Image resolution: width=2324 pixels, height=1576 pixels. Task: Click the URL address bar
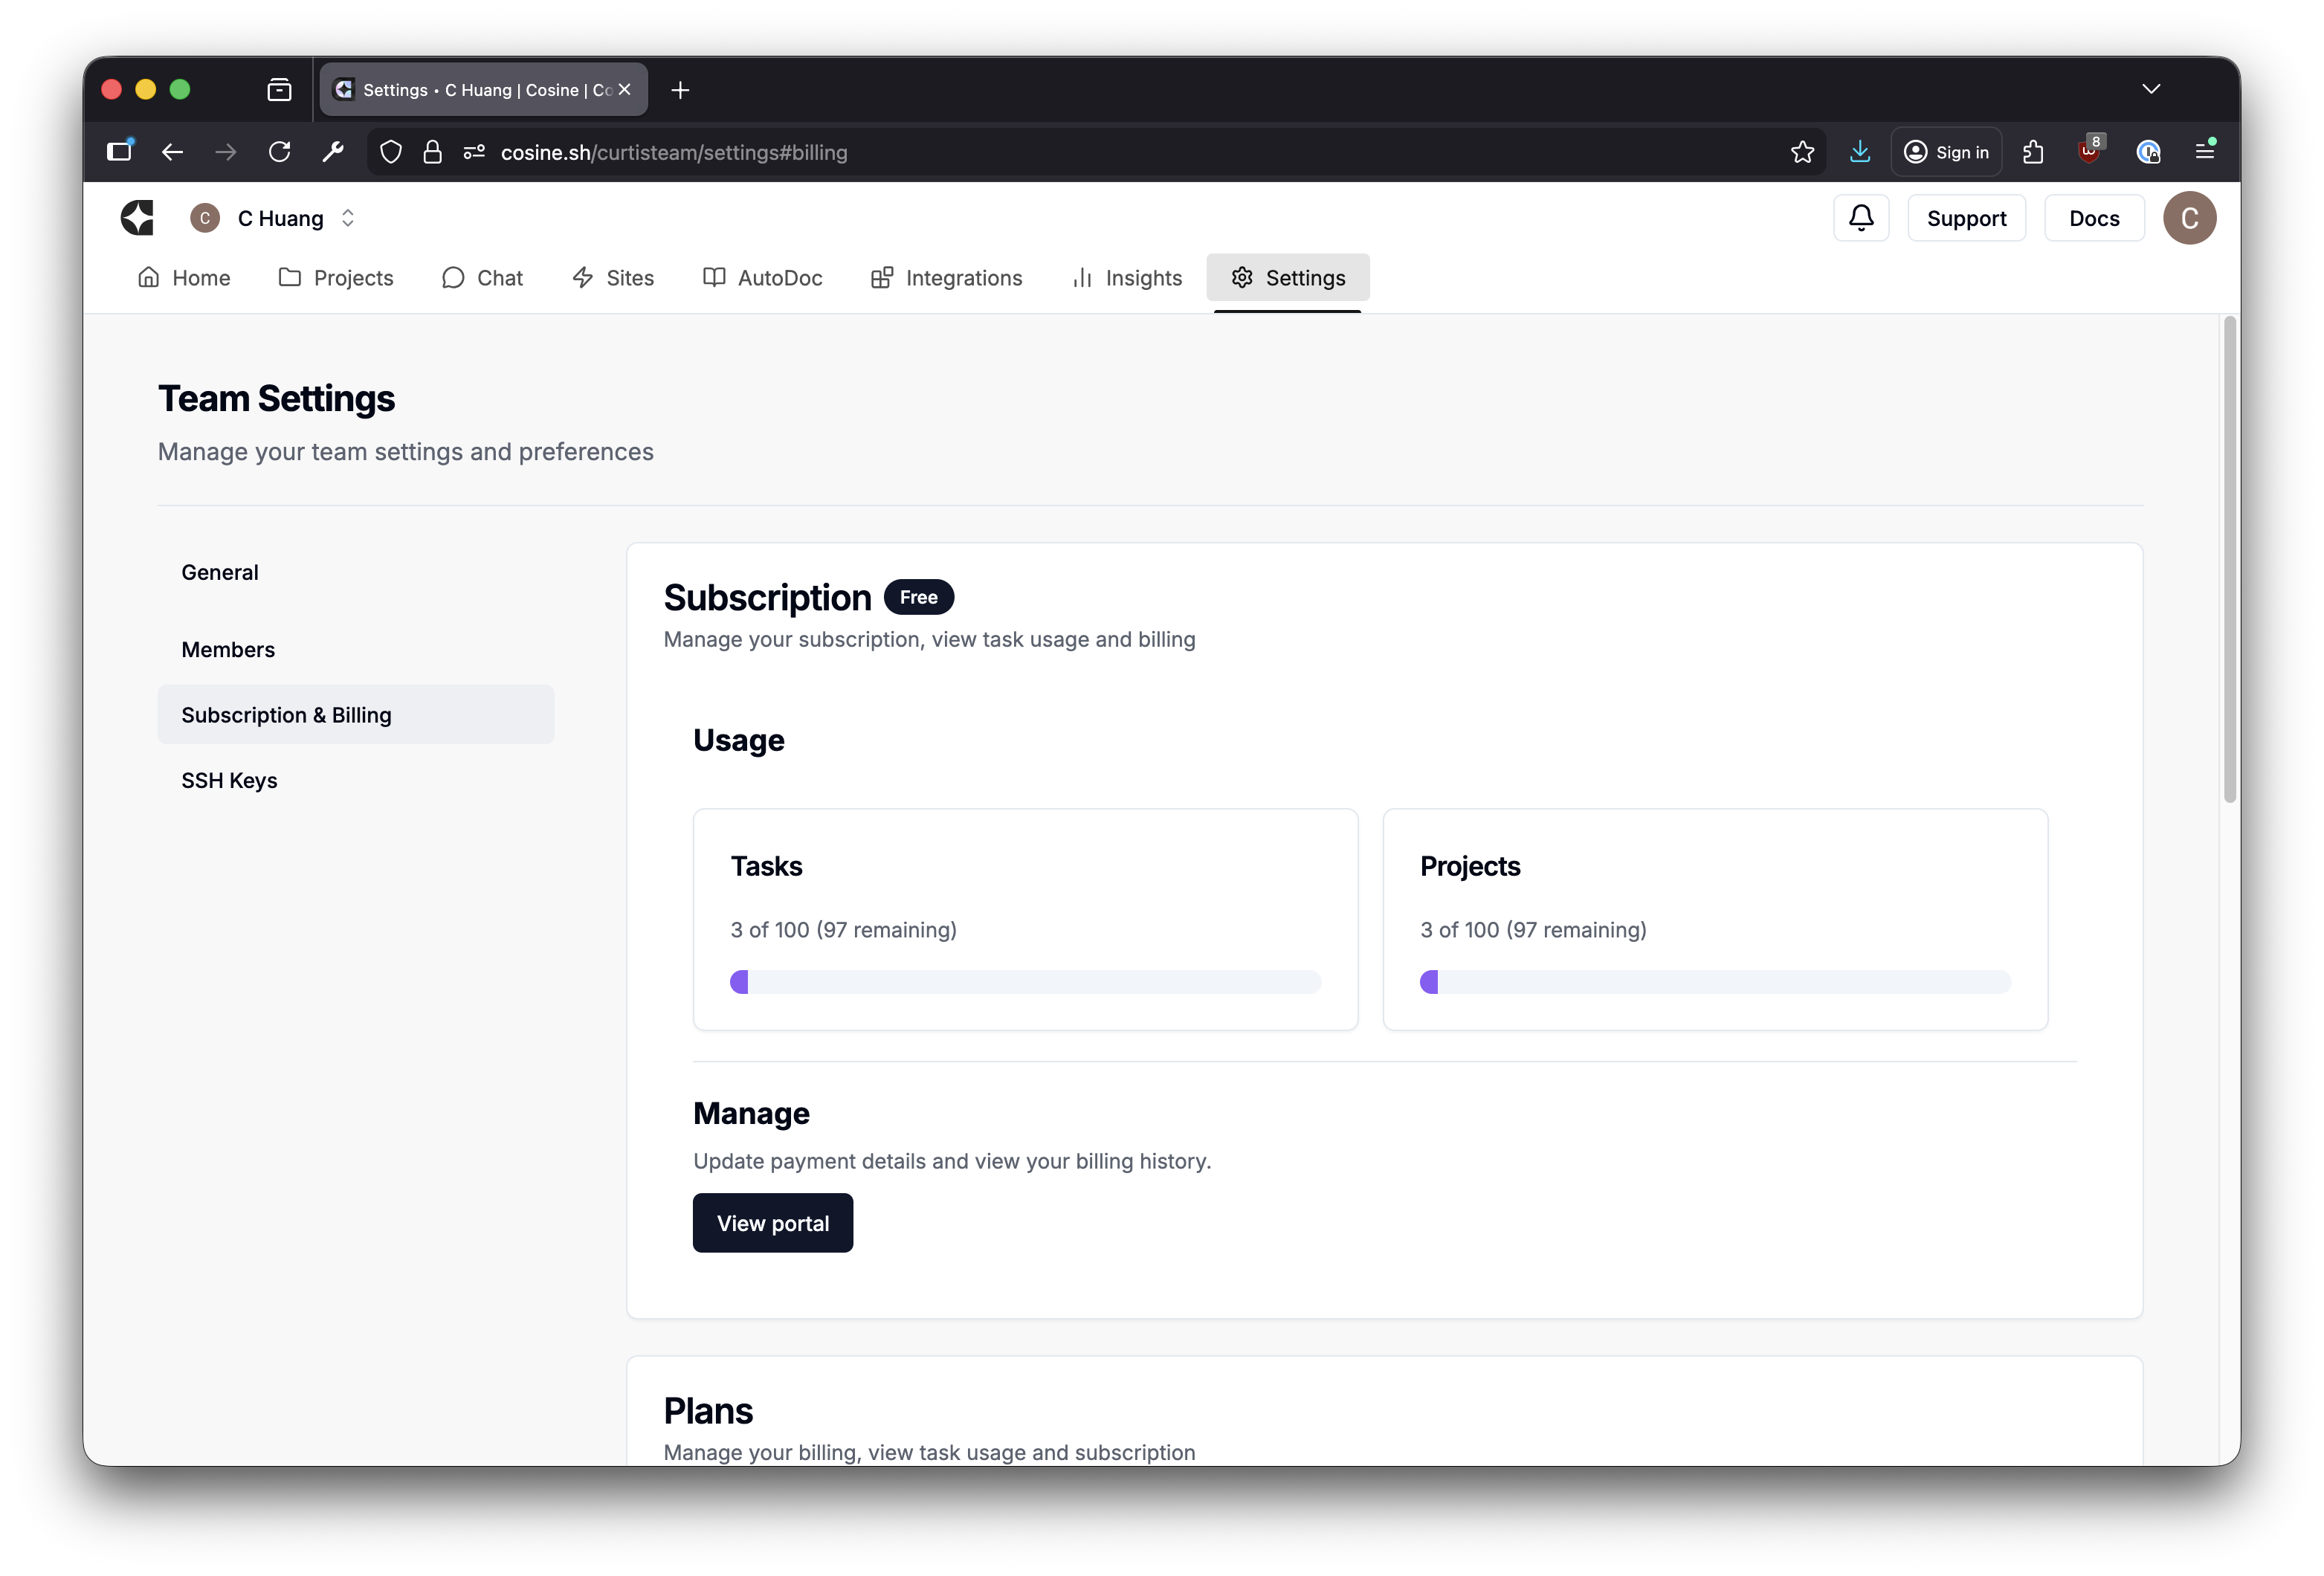(1100, 152)
